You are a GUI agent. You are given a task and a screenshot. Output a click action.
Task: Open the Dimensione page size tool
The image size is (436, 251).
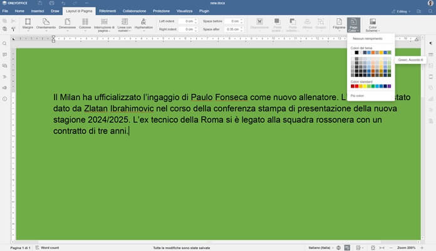(67, 24)
